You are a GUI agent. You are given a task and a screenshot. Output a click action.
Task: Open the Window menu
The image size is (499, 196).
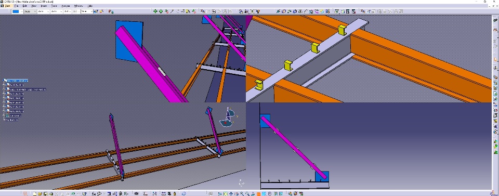78,6
